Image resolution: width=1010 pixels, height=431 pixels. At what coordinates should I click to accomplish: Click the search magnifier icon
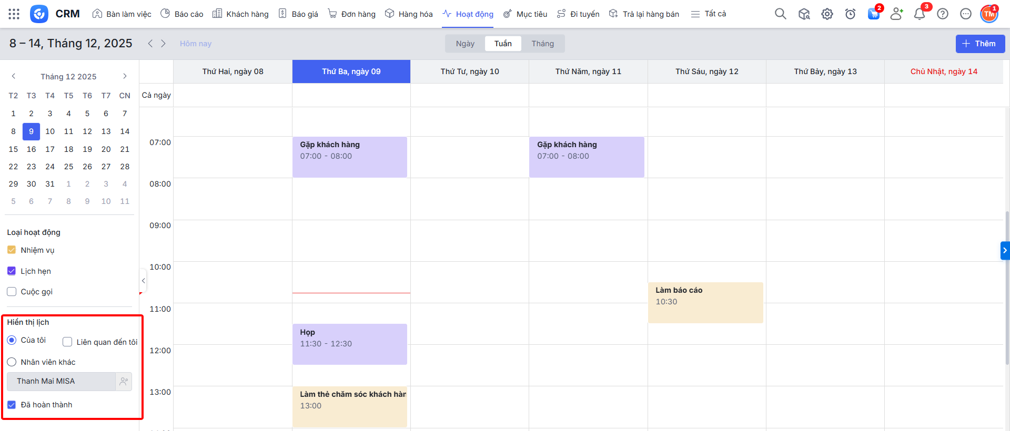tap(780, 14)
